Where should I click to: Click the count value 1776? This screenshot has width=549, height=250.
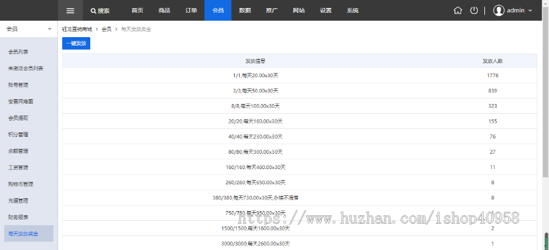493,75
